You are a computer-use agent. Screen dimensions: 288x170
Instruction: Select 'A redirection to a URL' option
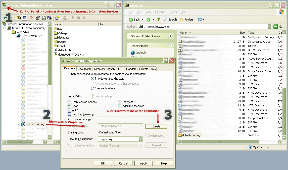[92, 88]
